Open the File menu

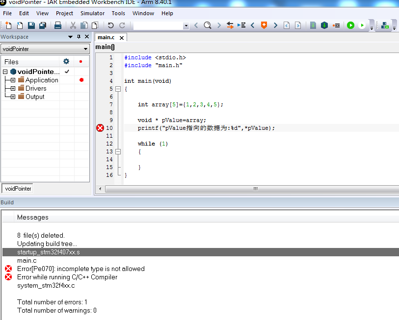pyautogui.click(x=7, y=13)
